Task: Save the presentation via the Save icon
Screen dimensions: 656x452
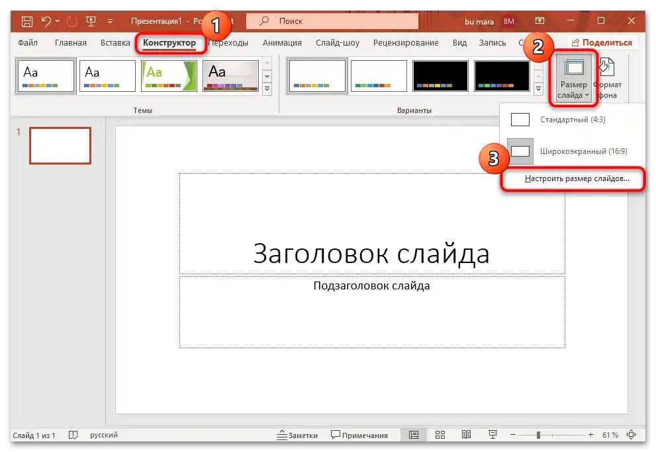Action: (26, 20)
